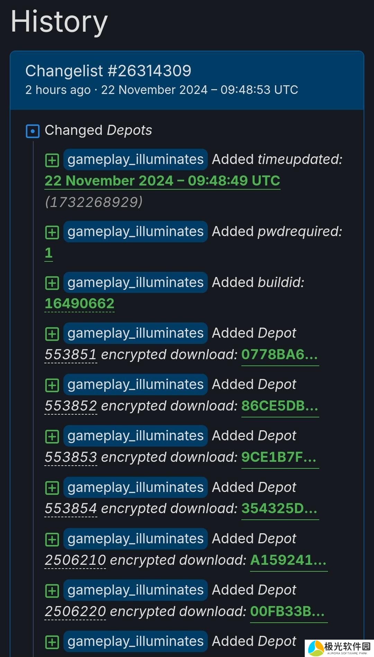Click plus icon beside Depot 553852 entry
Image resolution: width=374 pixels, height=657 pixels.
[x=52, y=385]
